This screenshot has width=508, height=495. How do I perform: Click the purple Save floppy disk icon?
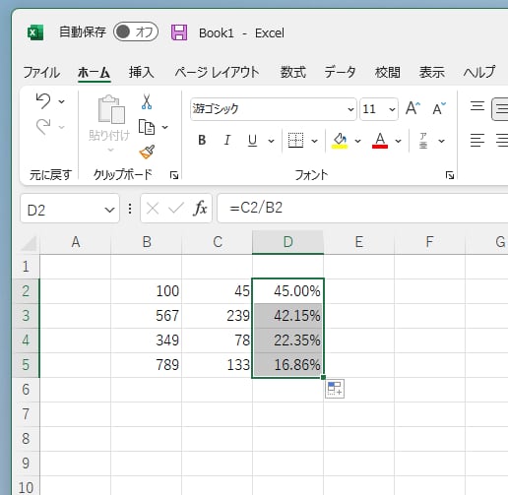pyautogui.click(x=179, y=32)
